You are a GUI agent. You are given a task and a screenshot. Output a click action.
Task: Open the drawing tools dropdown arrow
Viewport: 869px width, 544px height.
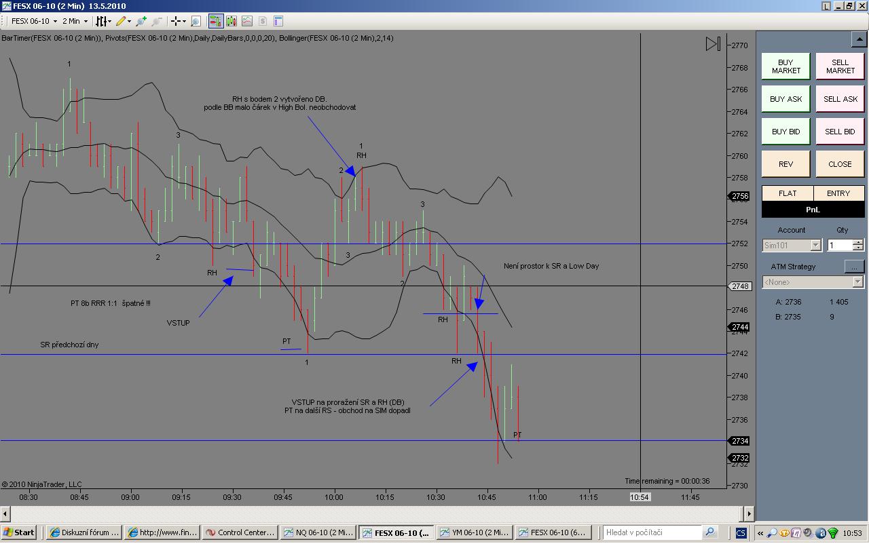click(x=130, y=22)
